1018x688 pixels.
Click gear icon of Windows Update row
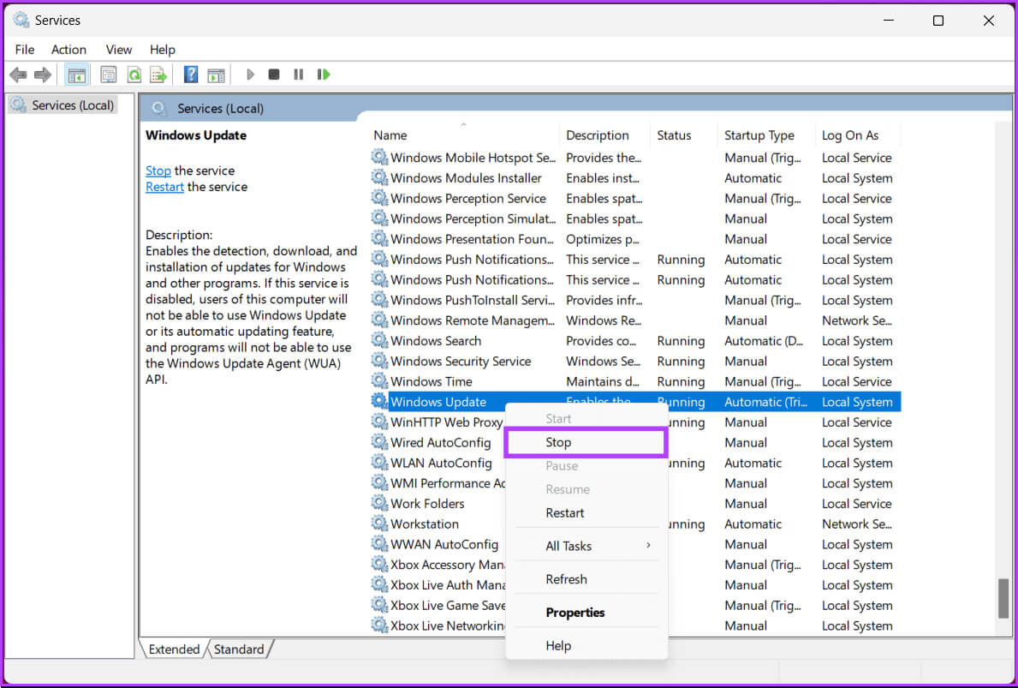[x=379, y=401]
